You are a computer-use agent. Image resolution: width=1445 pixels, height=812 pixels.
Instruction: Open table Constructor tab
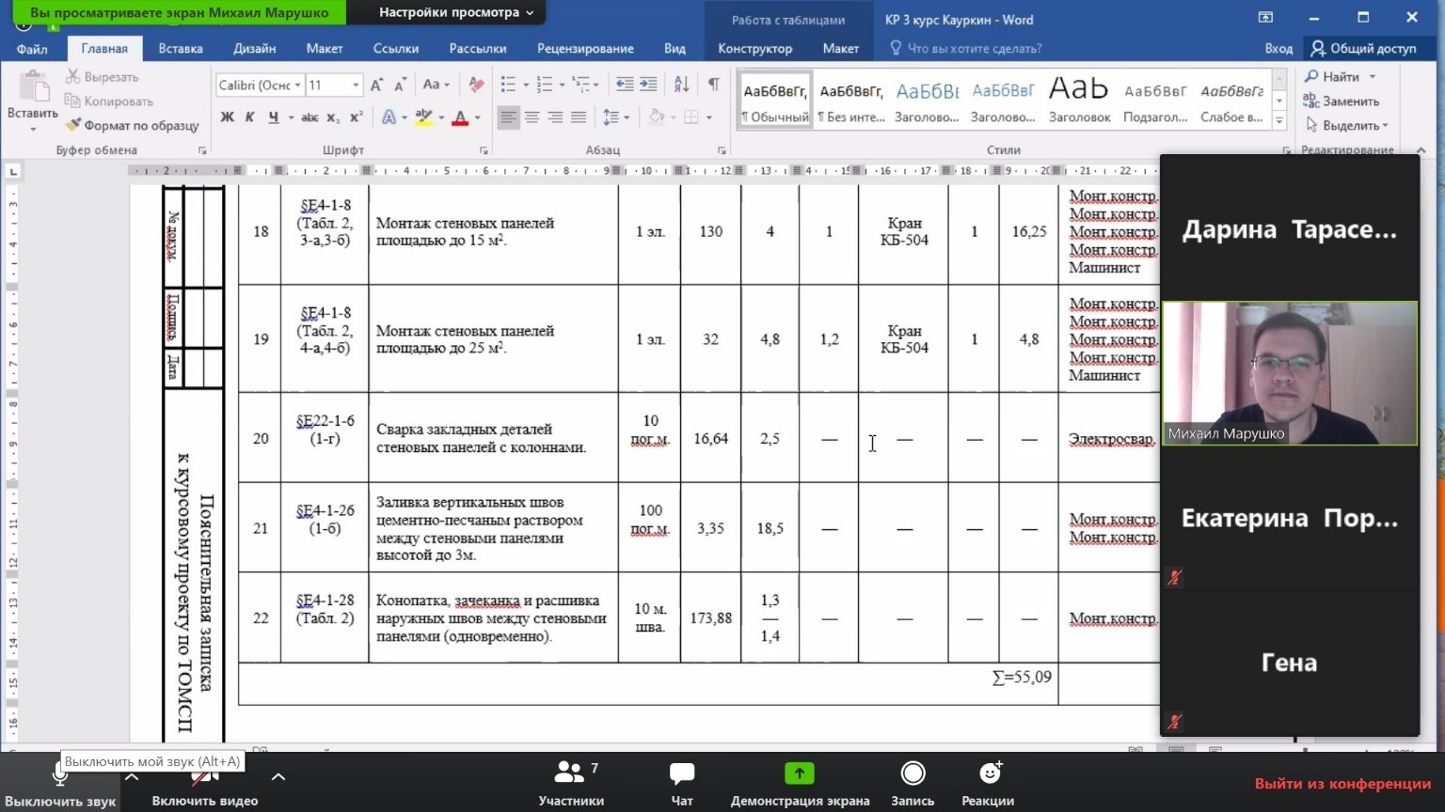[x=754, y=48]
